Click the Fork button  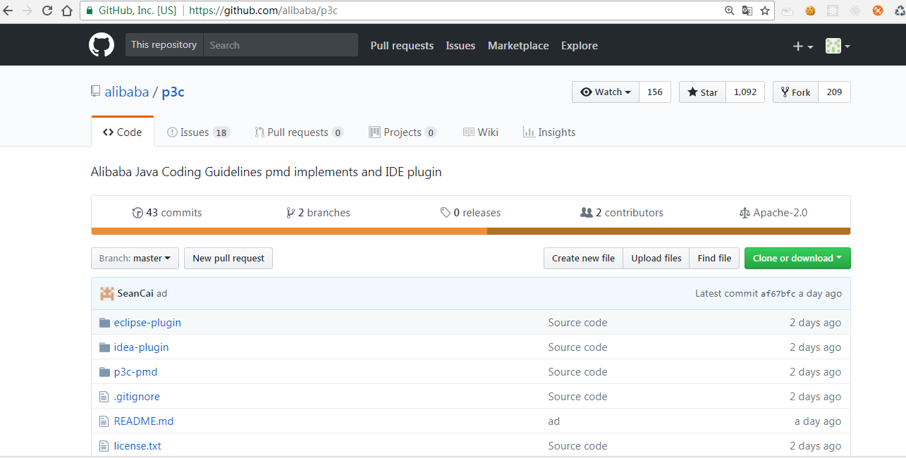point(795,92)
